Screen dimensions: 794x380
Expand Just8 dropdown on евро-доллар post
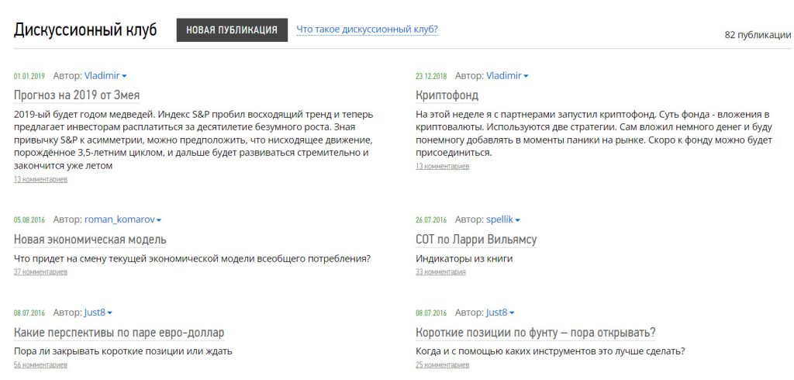pyautogui.click(x=110, y=313)
